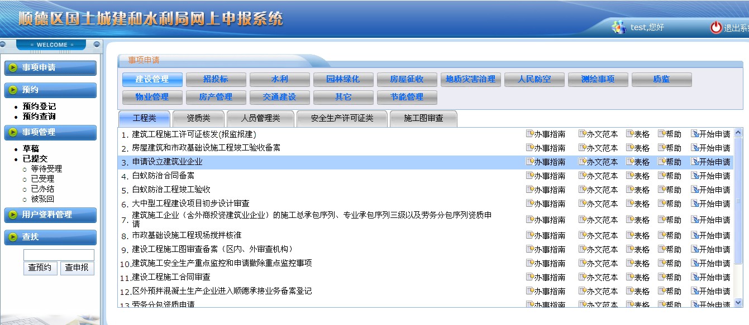Click 开始申请 icon for 建设工程施工合同审查
The width and height of the screenshot is (749, 325).
[x=695, y=277]
